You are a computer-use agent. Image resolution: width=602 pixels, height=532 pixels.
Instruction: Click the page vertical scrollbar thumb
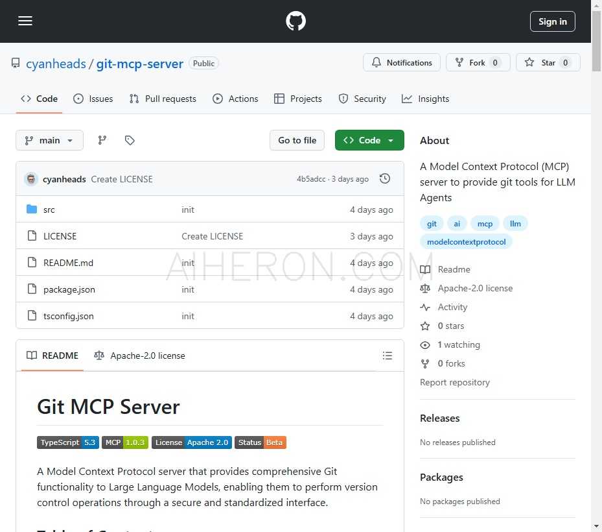pyautogui.click(x=596, y=41)
